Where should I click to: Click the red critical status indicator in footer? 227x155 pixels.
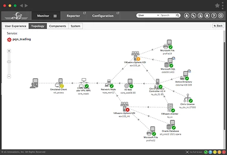click(224, 152)
